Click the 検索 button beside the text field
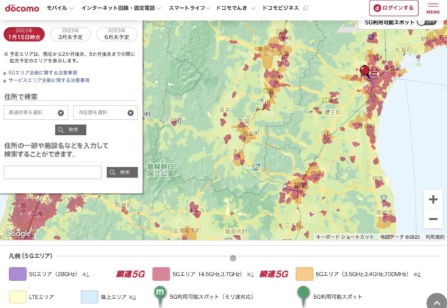Viewport: 447px width, 308px height. 122,172
